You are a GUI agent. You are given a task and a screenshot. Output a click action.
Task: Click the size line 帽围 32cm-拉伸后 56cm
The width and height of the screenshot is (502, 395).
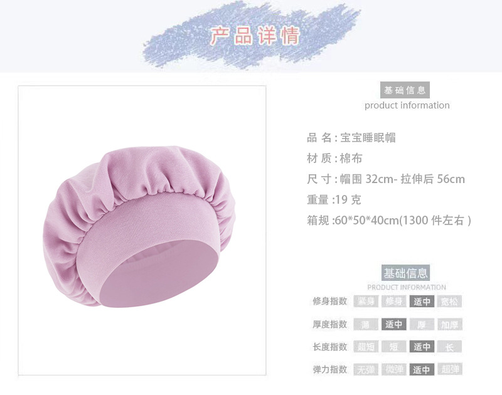[x=386, y=179]
